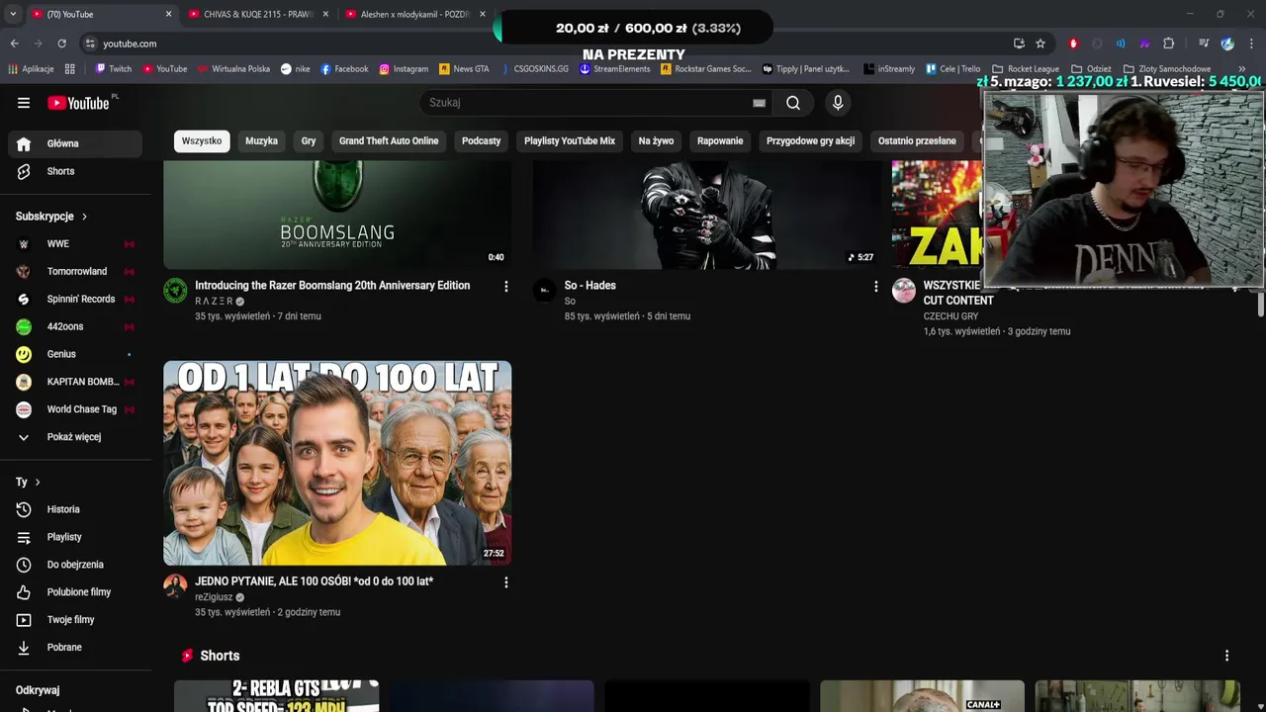The width and height of the screenshot is (1266, 712).
Task: Open Twoje filmy in sidebar
Action: click(75, 620)
